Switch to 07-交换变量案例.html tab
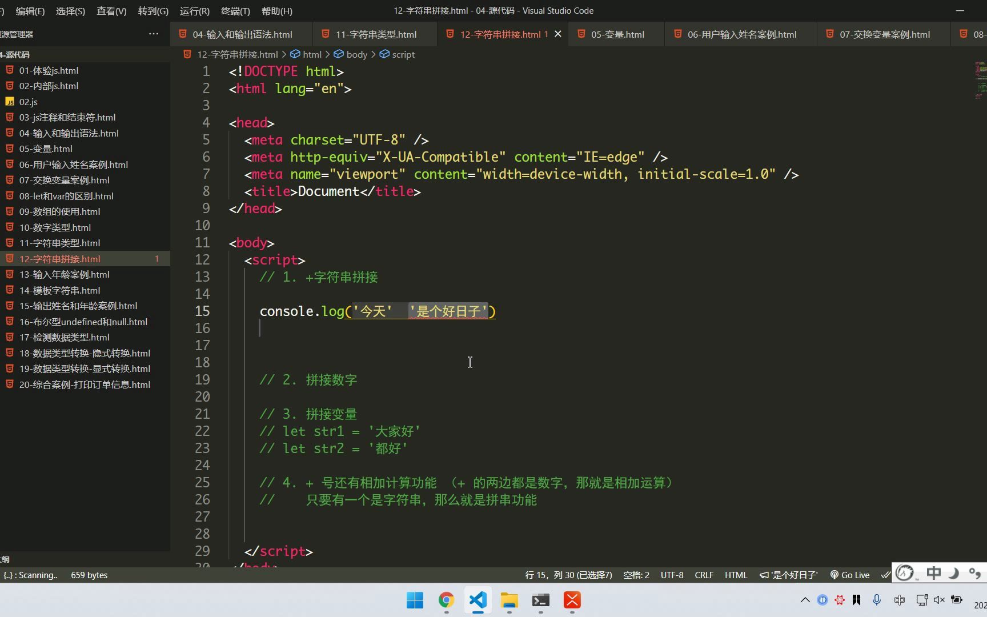 click(x=884, y=34)
